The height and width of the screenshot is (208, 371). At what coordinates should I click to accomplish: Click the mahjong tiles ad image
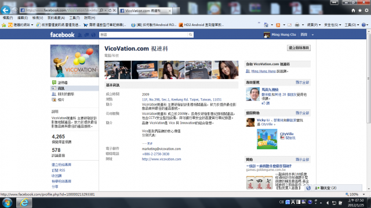[x=260, y=183]
